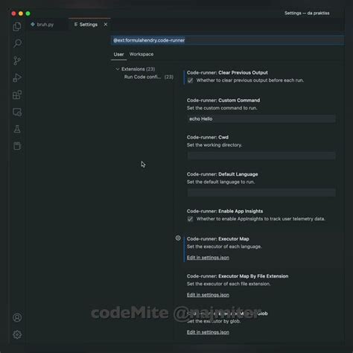The image size is (353, 353).
Task: Select Run Code confi... tree entry
Action: coord(149,77)
